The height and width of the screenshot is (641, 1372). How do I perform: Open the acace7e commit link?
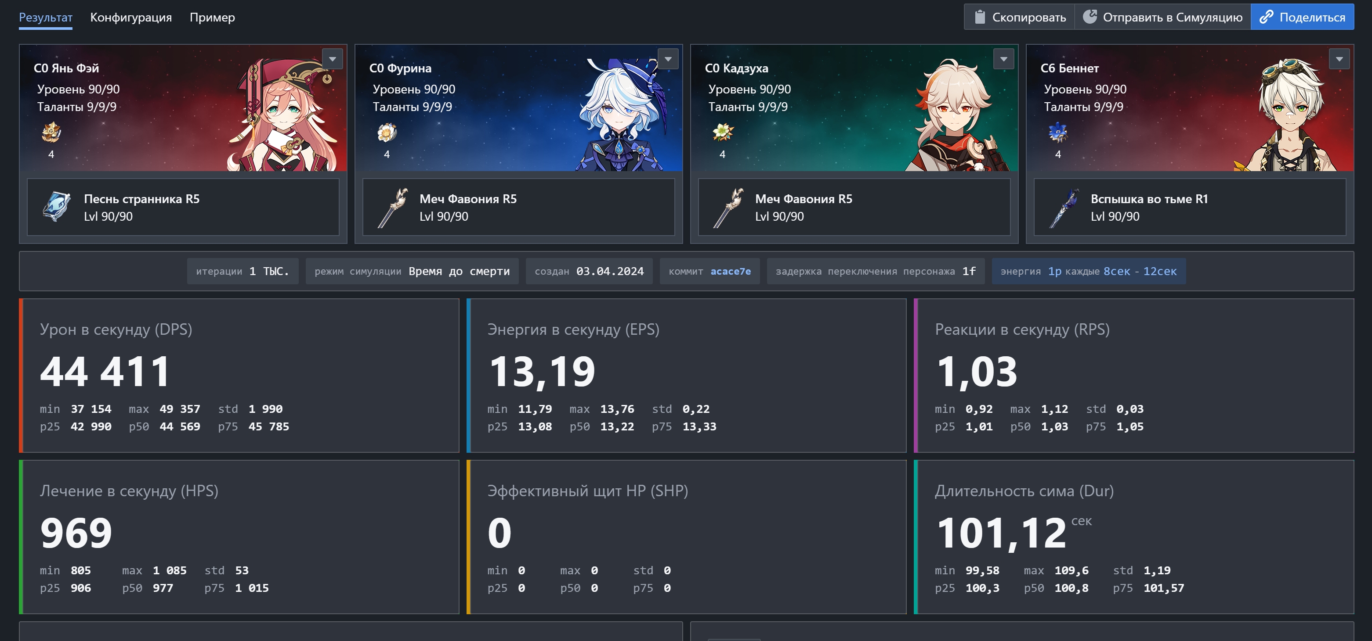[x=730, y=271]
